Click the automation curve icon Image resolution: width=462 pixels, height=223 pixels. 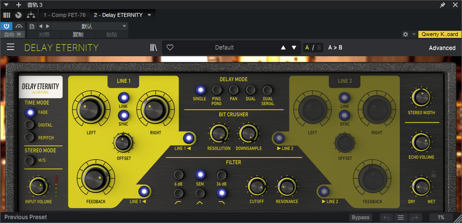point(19,26)
